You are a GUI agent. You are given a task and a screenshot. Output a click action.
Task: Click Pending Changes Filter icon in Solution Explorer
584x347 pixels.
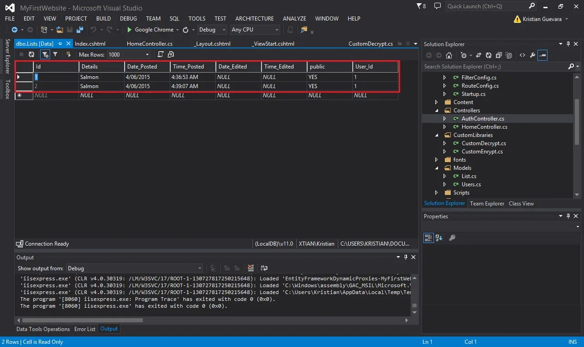tap(464, 55)
